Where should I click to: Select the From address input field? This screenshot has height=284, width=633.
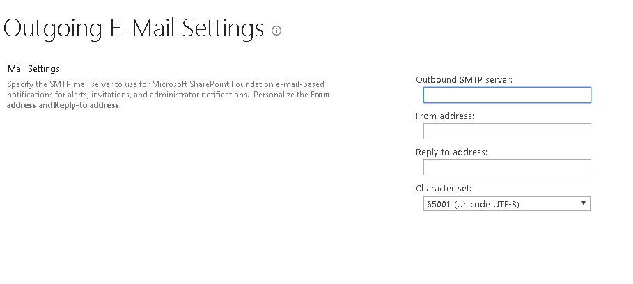(x=507, y=131)
